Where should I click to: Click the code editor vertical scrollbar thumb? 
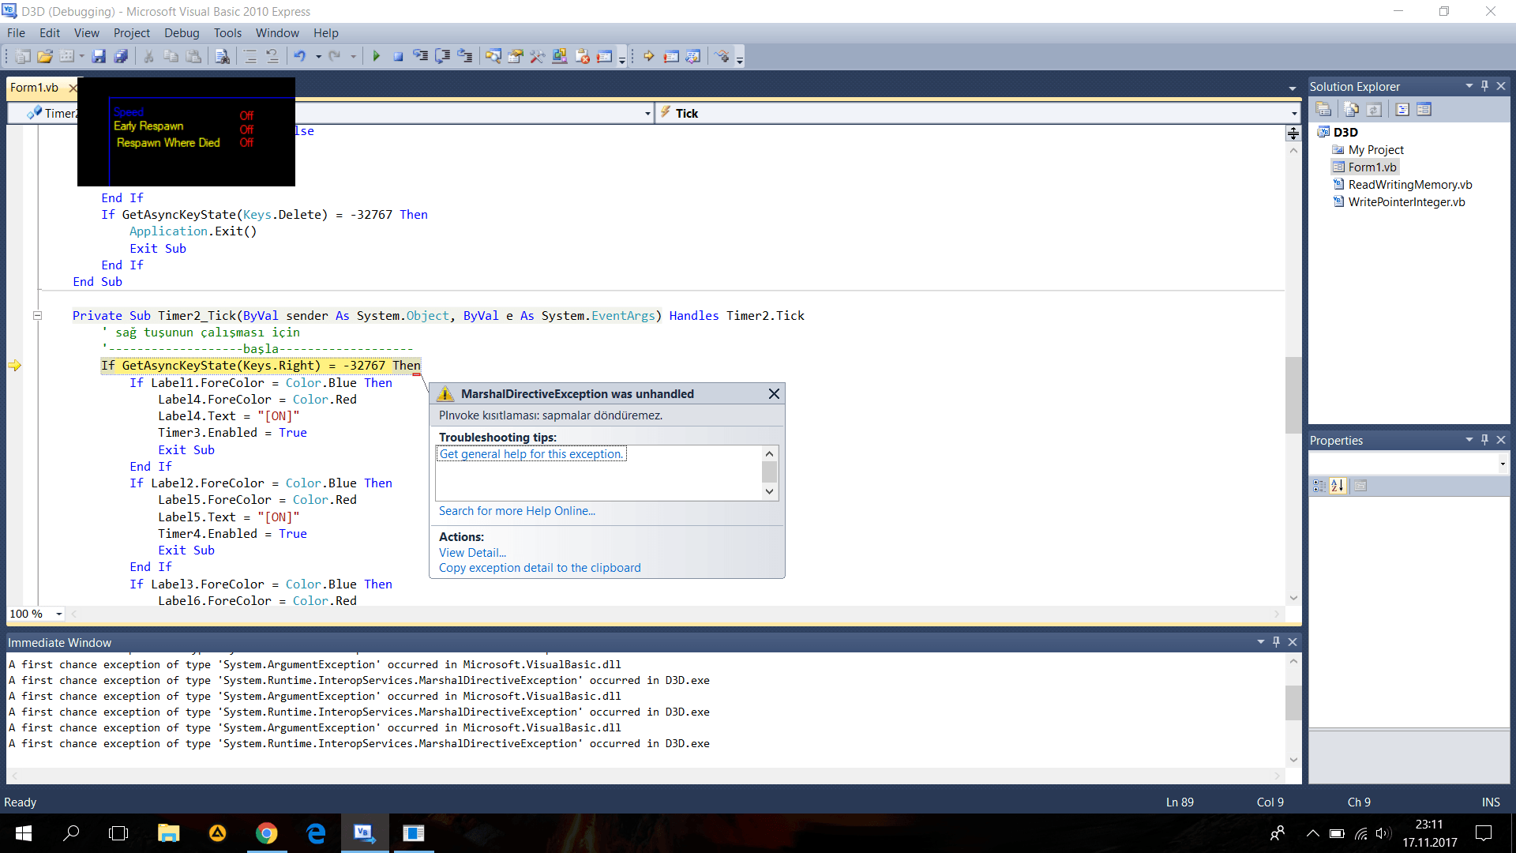(x=1293, y=395)
